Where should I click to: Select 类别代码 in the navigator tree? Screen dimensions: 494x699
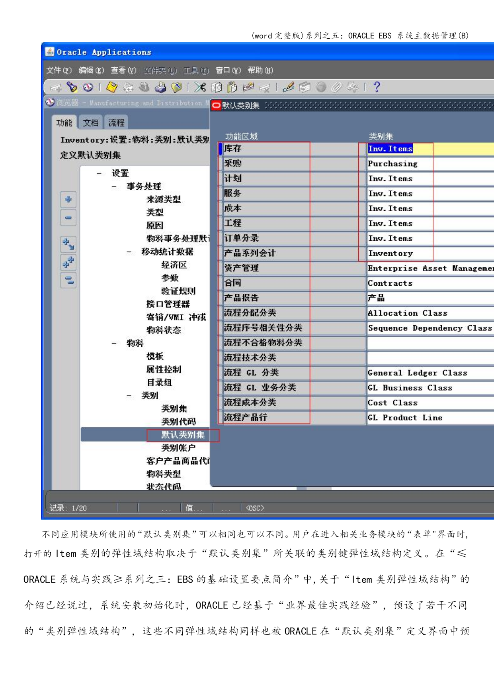[x=178, y=422]
